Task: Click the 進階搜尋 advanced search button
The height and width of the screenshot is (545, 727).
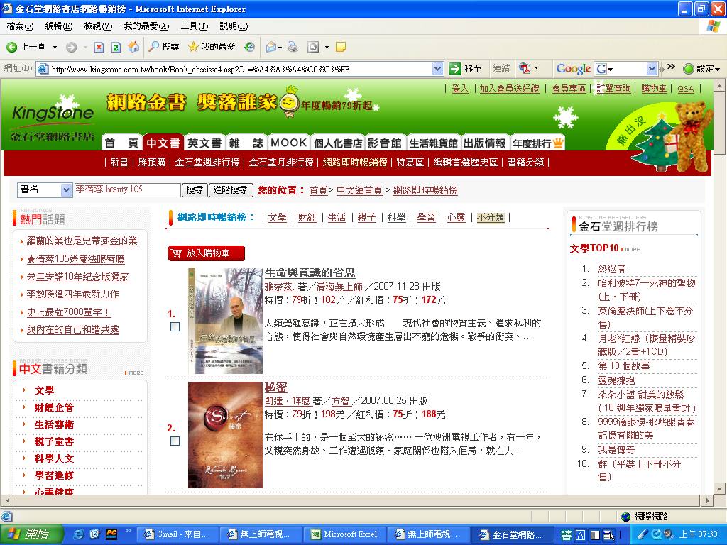Action: (231, 189)
